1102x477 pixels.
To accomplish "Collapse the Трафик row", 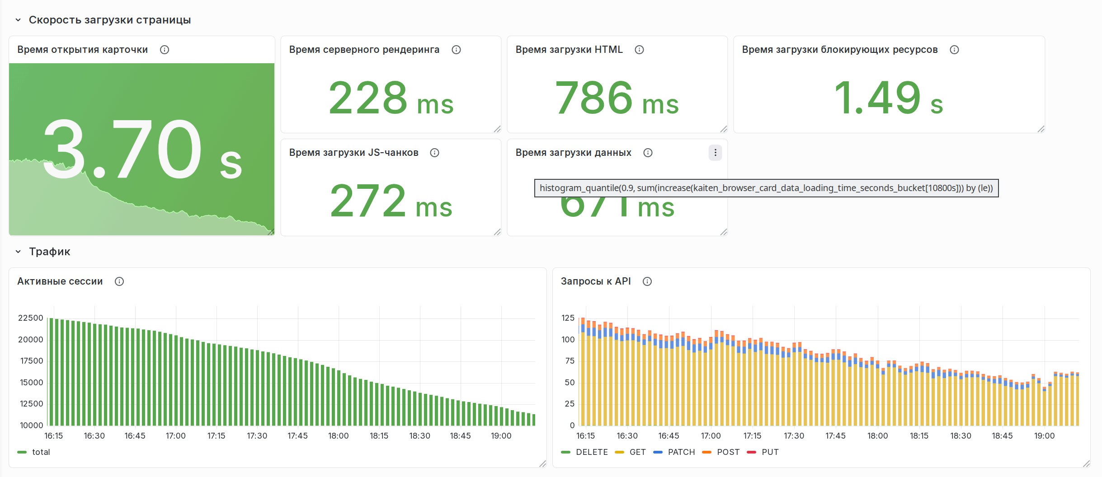I will [x=18, y=252].
